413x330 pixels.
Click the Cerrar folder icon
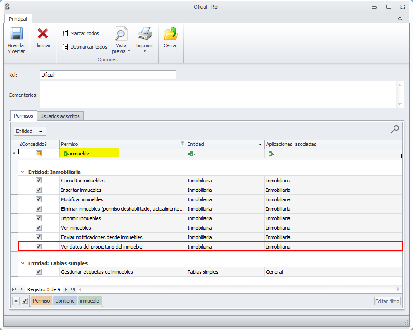pyautogui.click(x=170, y=34)
